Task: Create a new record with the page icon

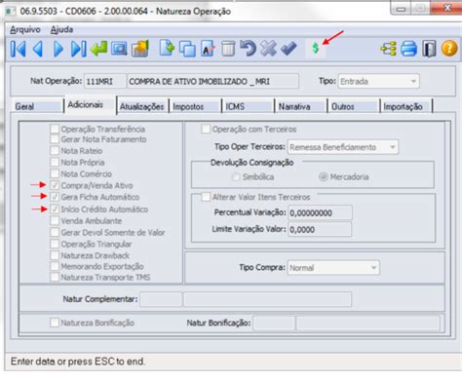Action: 167,49
